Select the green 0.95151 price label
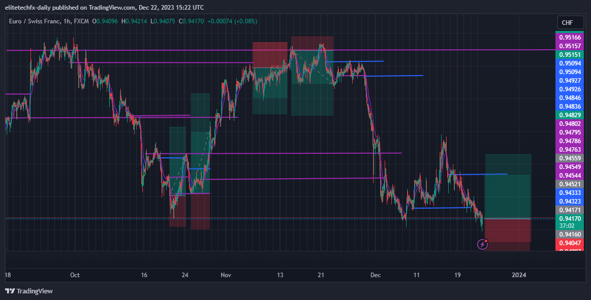This screenshot has width=591, height=300. [x=570, y=55]
